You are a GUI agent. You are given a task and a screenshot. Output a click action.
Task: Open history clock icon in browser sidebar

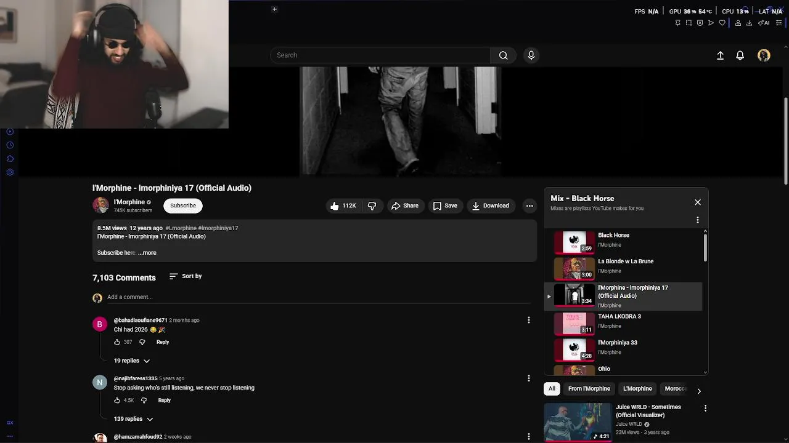pyautogui.click(x=10, y=145)
